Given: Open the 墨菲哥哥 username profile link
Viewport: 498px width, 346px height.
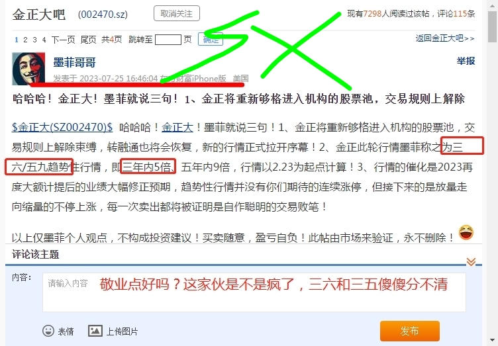Looking at the screenshot, I should (x=74, y=62).
